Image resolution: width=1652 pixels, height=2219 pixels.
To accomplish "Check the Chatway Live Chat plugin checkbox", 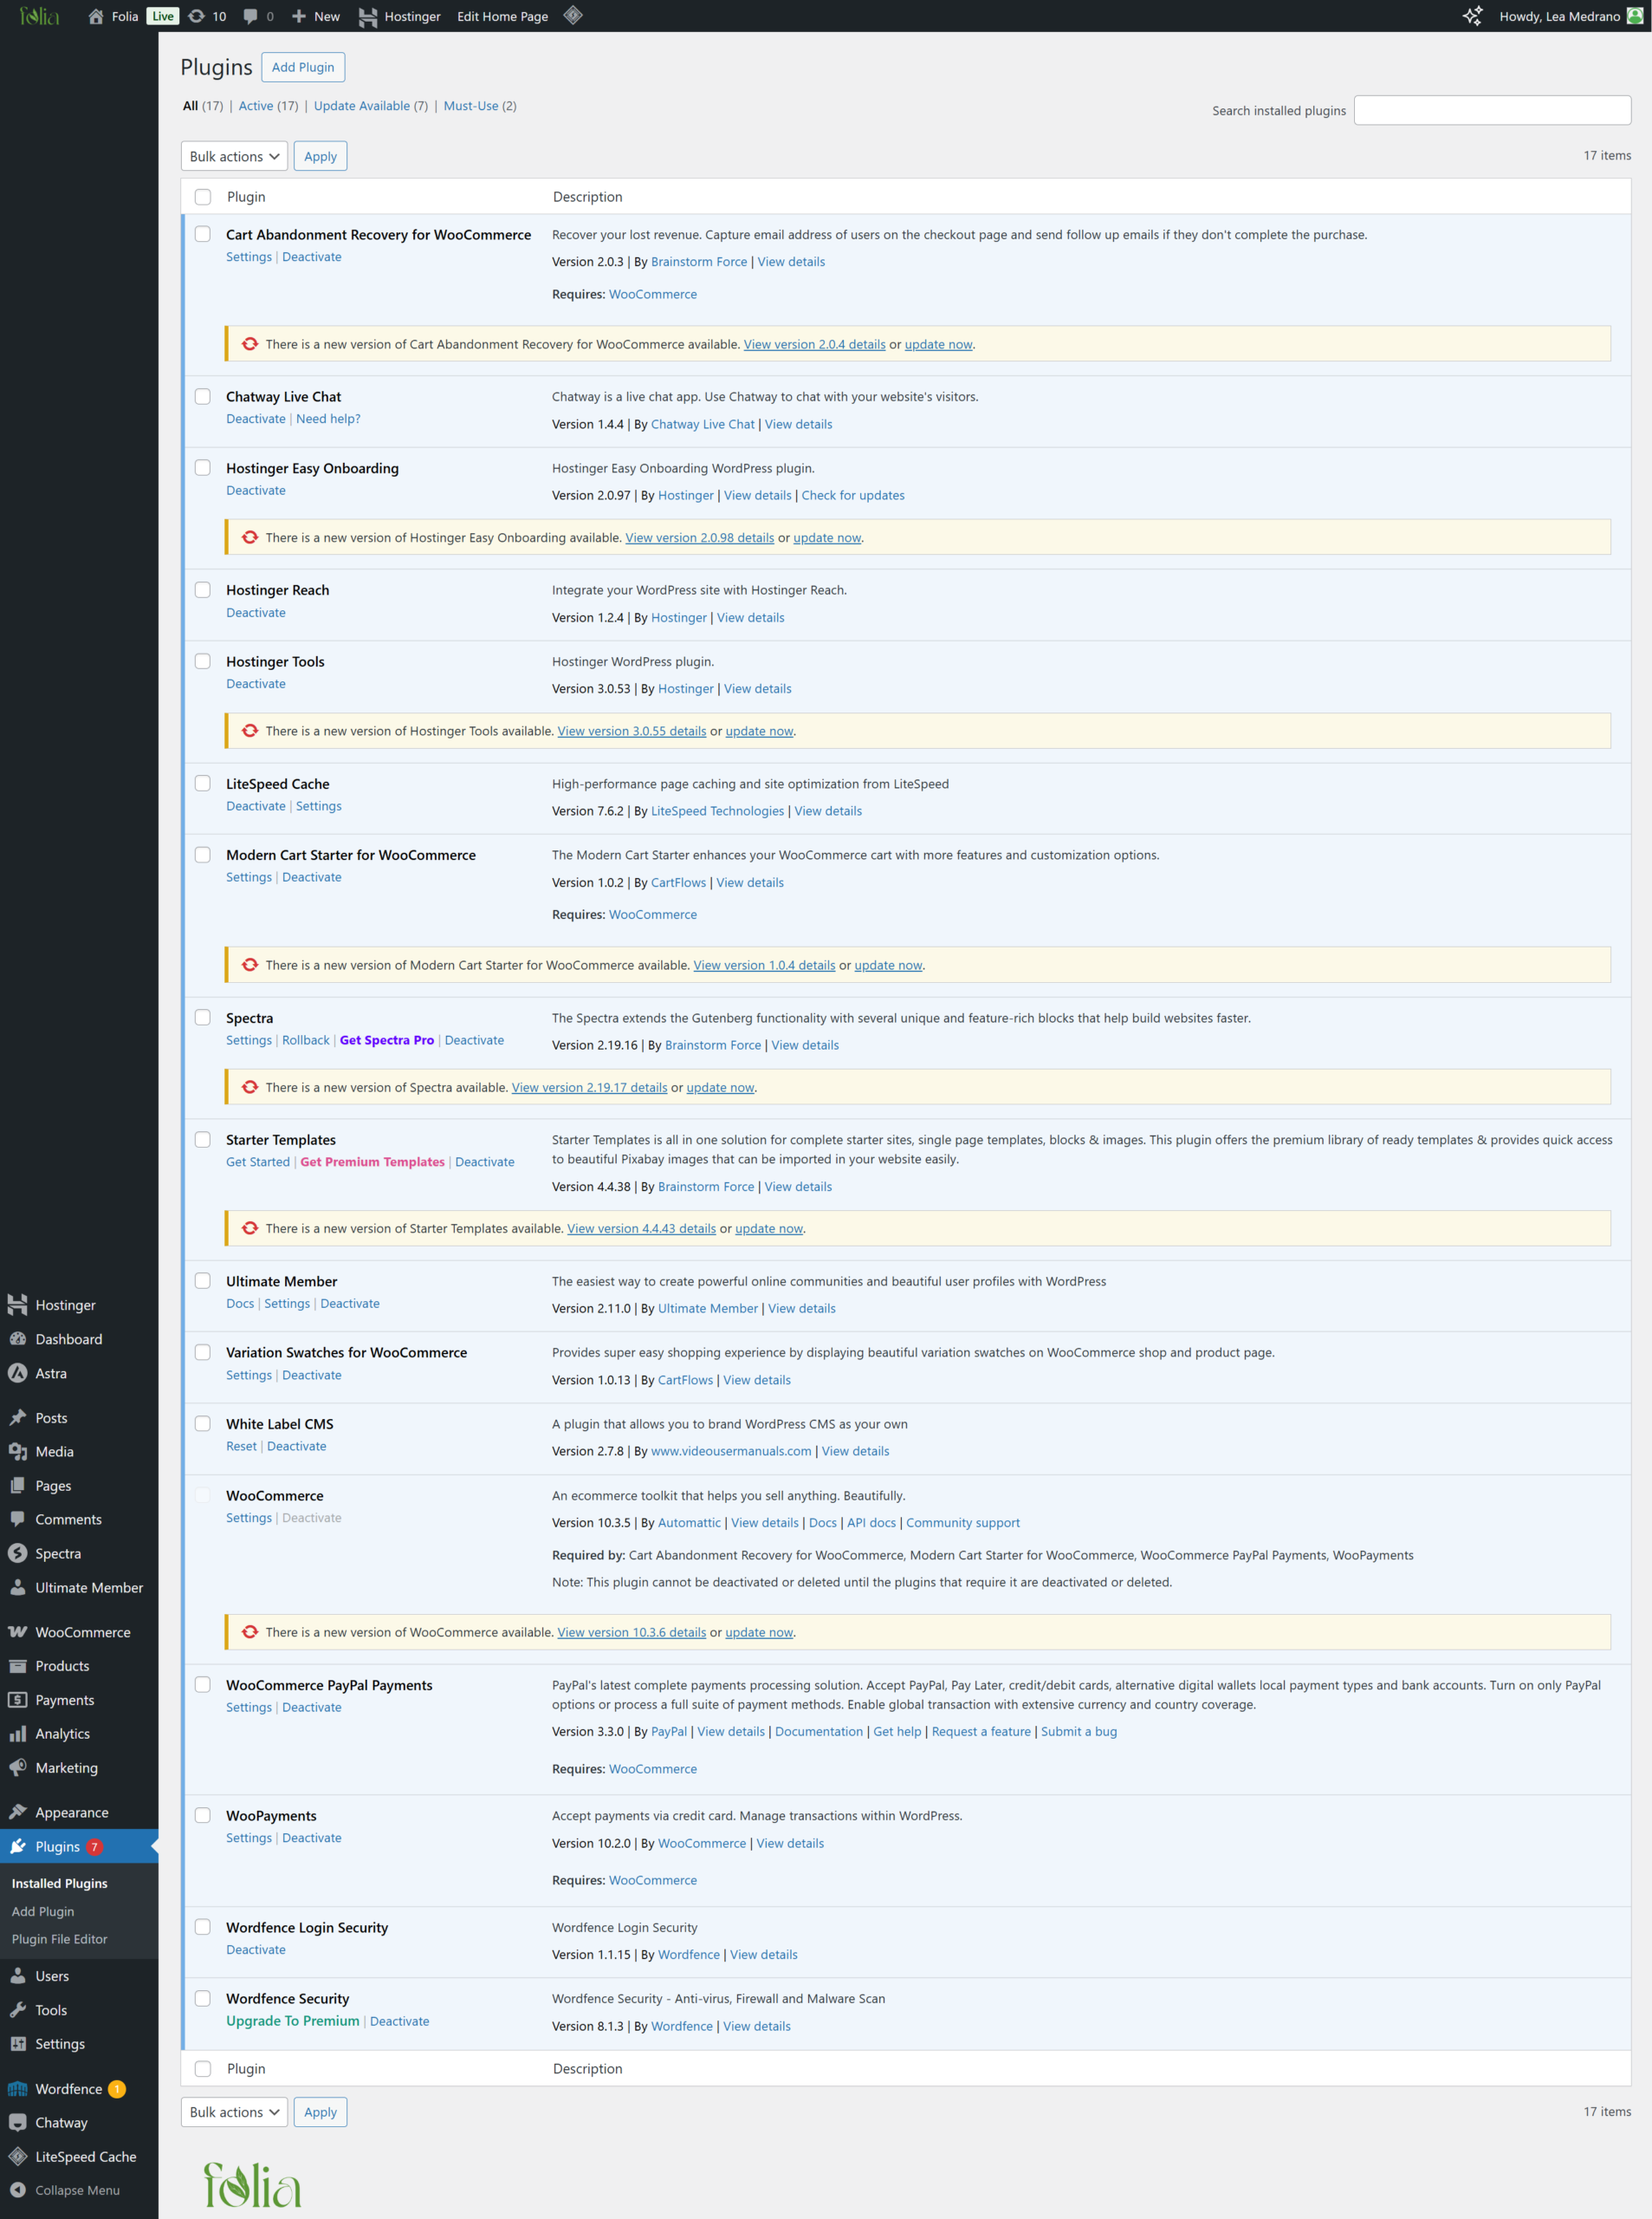I will click(203, 396).
